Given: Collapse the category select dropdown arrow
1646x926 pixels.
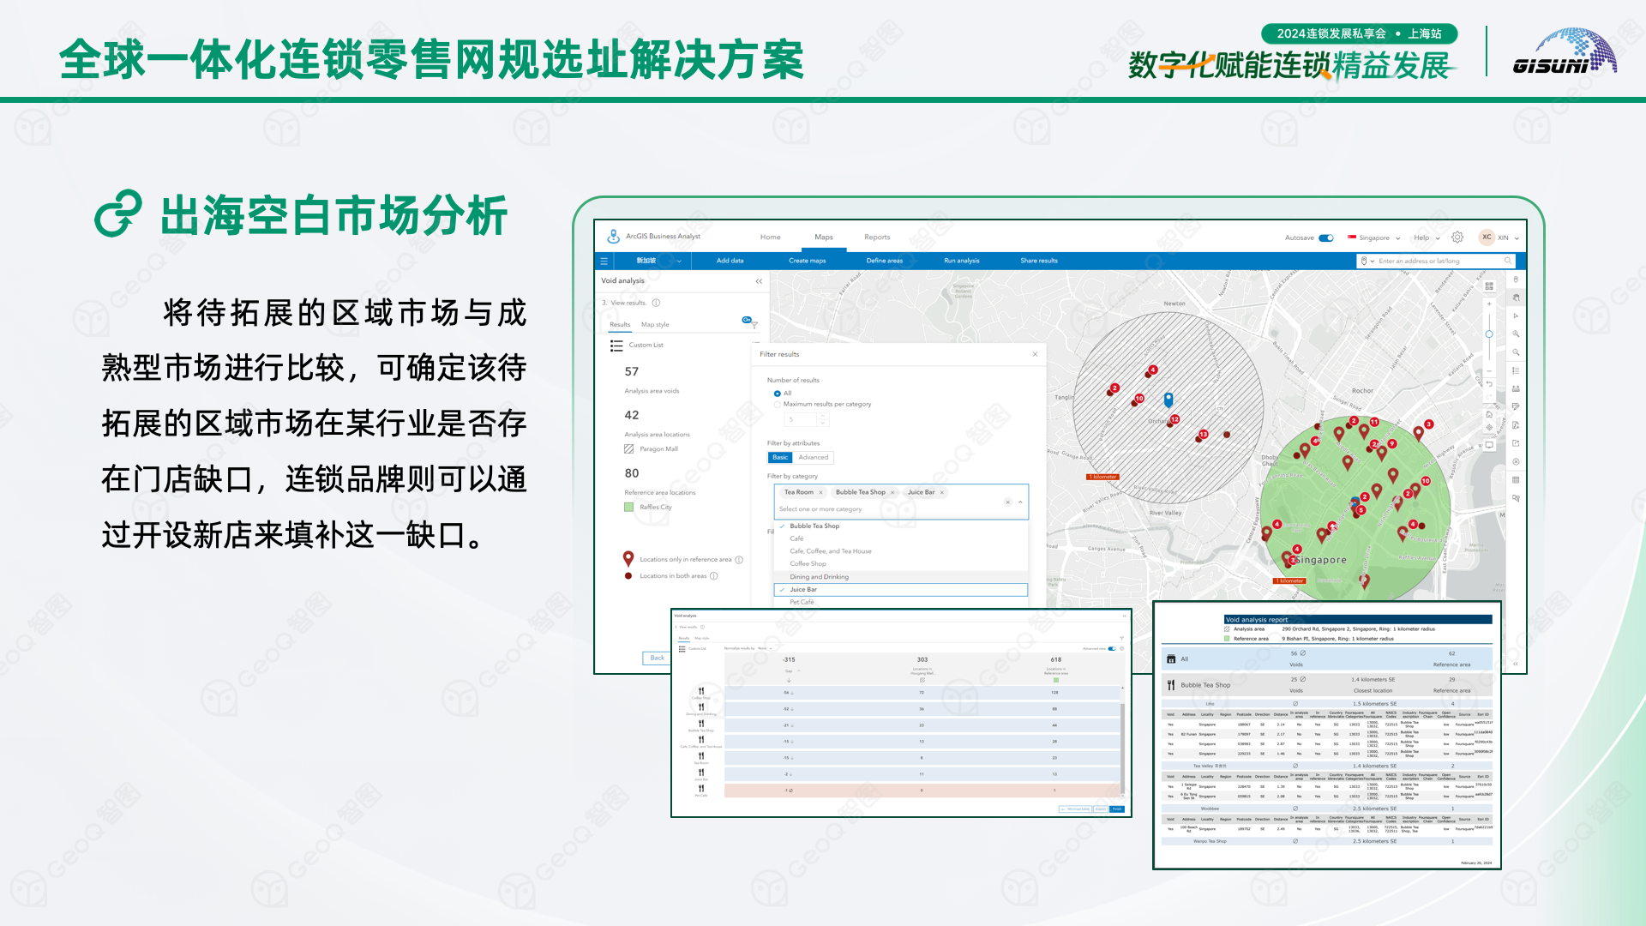Looking at the screenshot, I should pyautogui.click(x=1020, y=502).
